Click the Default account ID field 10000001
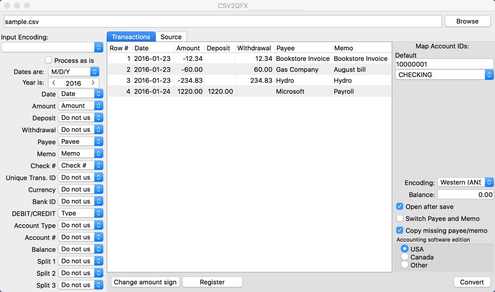The image size is (495, 292). pyautogui.click(x=444, y=64)
